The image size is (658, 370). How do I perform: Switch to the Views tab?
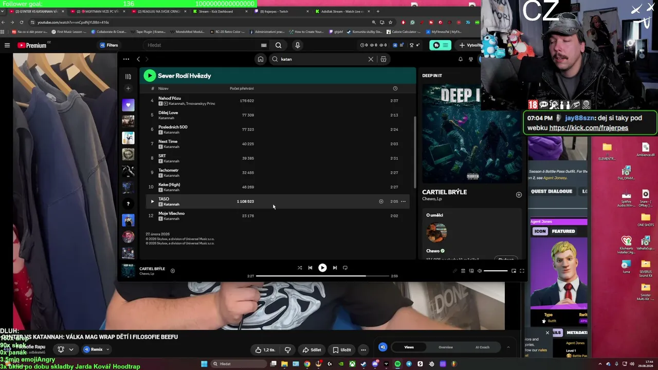[409, 347]
